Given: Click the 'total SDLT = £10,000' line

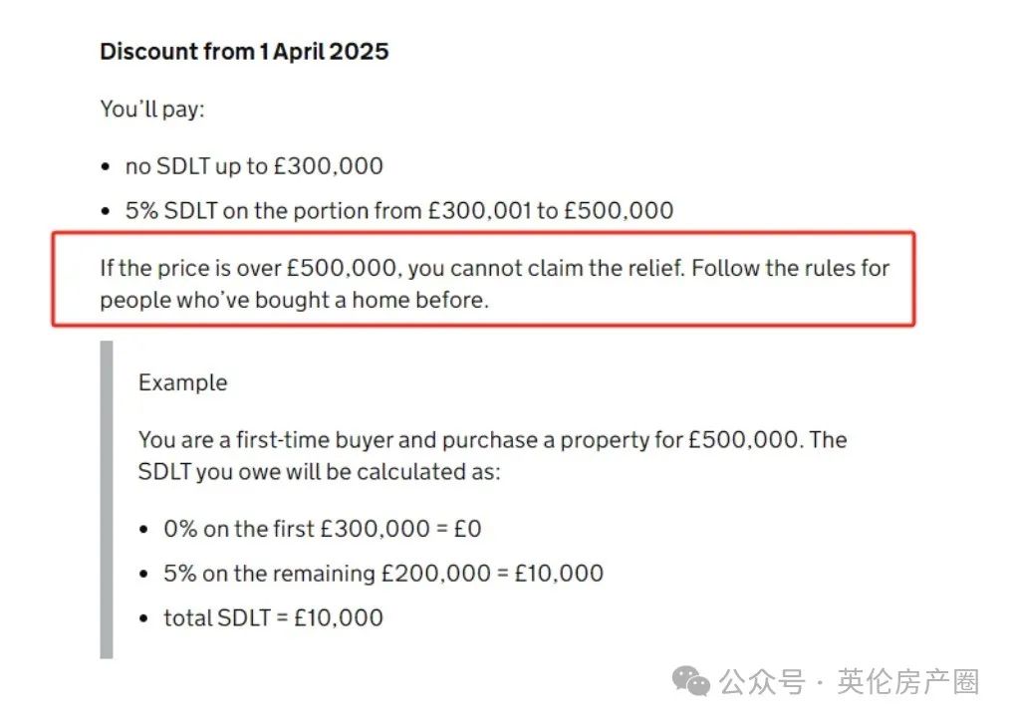Looking at the screenshot, I should tap(274, 617).
